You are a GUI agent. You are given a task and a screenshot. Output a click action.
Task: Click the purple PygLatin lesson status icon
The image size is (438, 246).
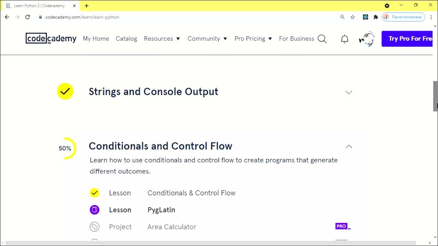94,210
